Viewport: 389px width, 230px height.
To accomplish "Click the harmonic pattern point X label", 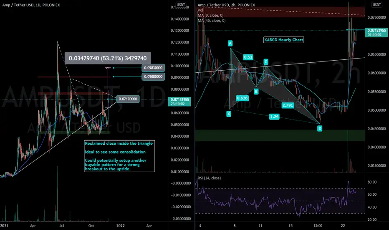I will [229, 114].
